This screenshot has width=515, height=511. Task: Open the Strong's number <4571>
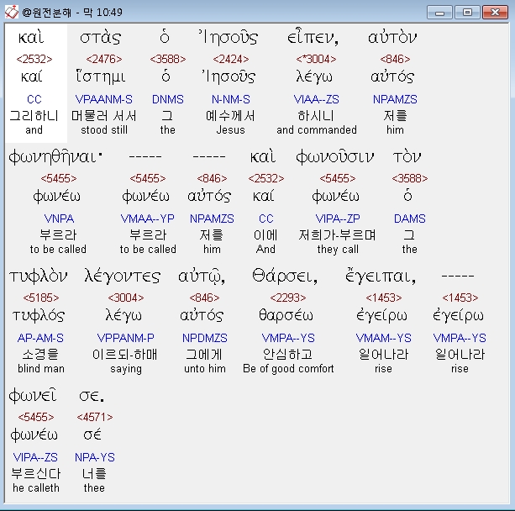tap(95, 418)
